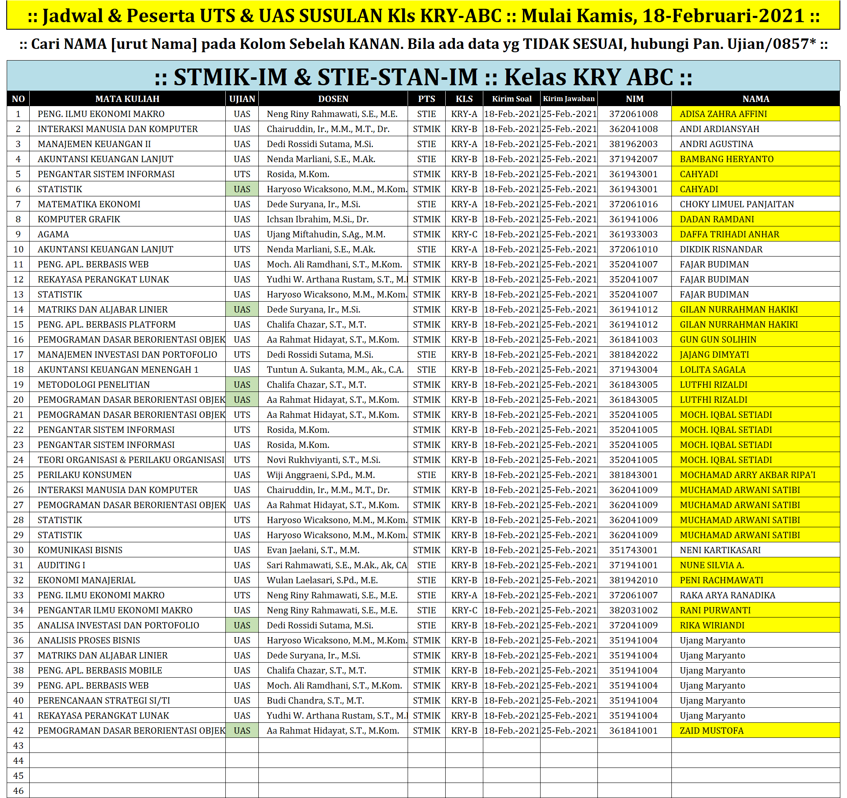Click the NIM 382031002

click(x=633, y=611)
